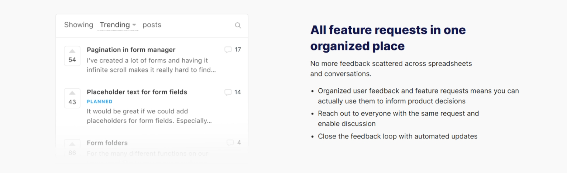567x173 pixels.
Task: Open comments on the Form folders post
Action: [x=234, y=143]
